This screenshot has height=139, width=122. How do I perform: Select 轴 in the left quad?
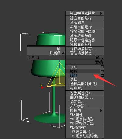pos(46,49)
